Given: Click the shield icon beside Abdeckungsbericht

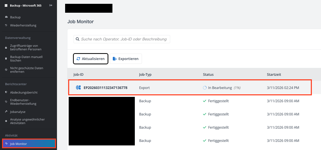Looking at the screenshot, I should point(6,92).
